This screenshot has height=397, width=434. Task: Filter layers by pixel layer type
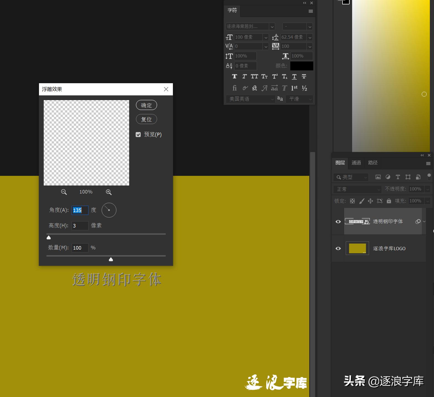378,177
